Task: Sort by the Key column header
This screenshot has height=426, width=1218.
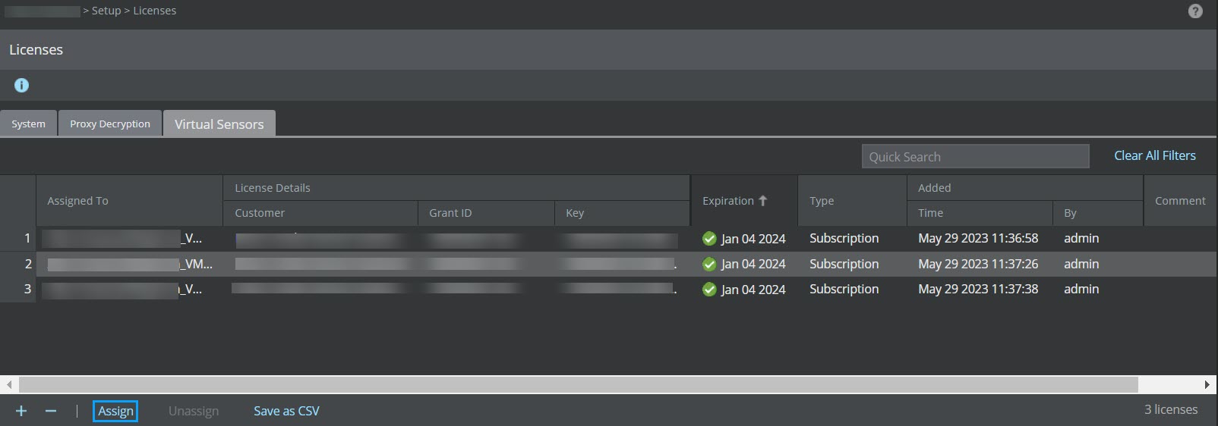Action: point(622,213)
